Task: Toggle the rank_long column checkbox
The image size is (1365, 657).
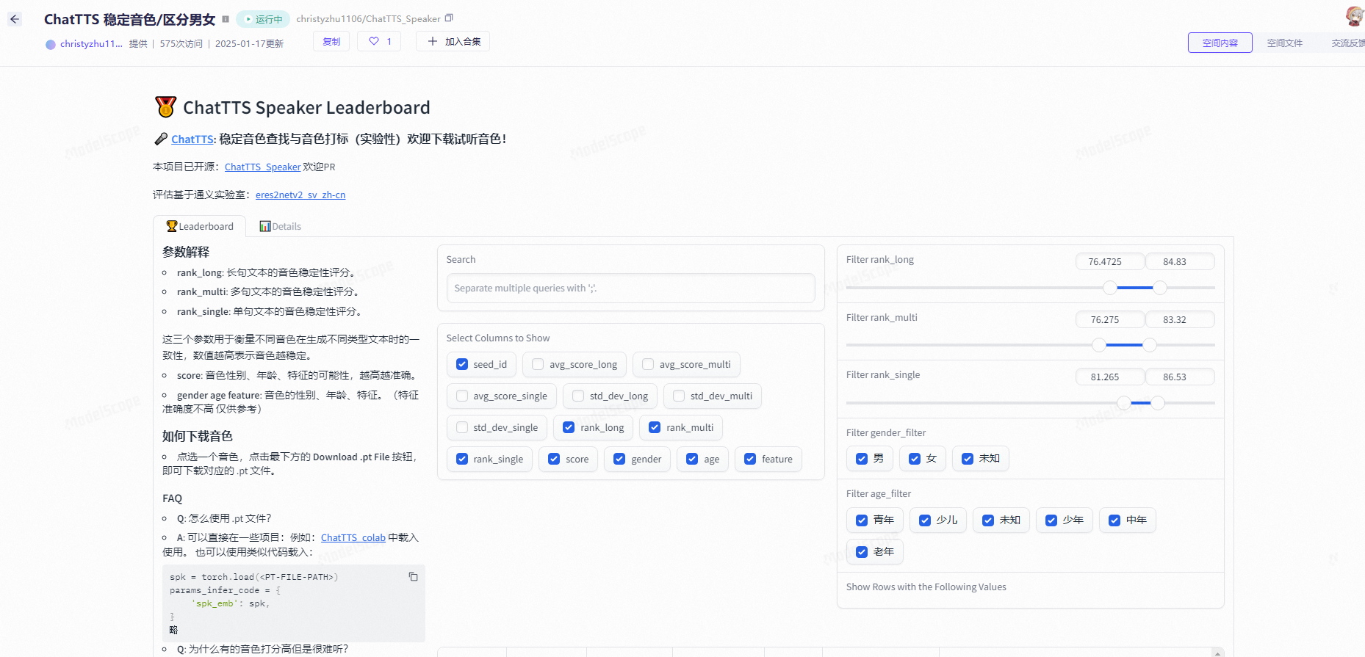Action: (569, 427)
